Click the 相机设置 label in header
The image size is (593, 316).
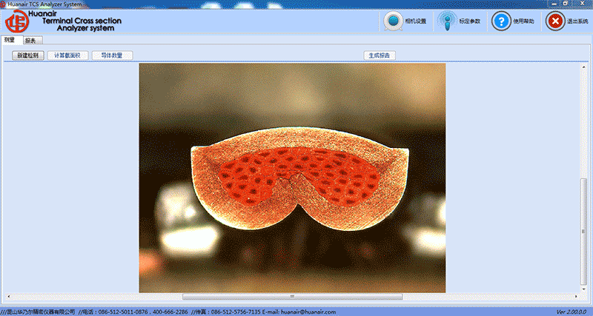pos(416,21)
